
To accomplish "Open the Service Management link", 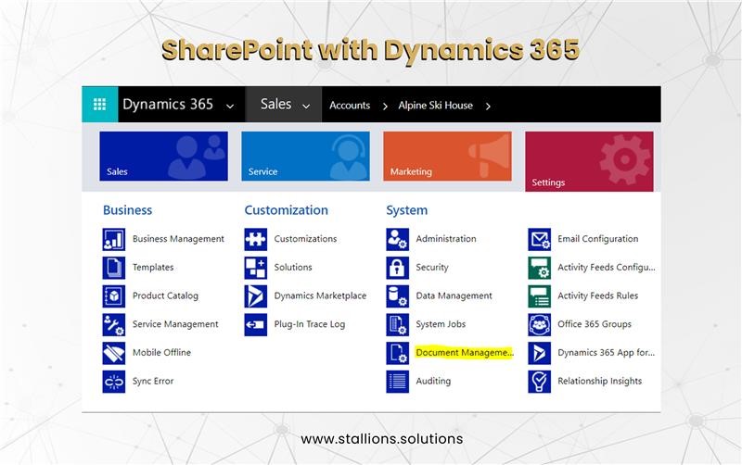I will (175, 324).
